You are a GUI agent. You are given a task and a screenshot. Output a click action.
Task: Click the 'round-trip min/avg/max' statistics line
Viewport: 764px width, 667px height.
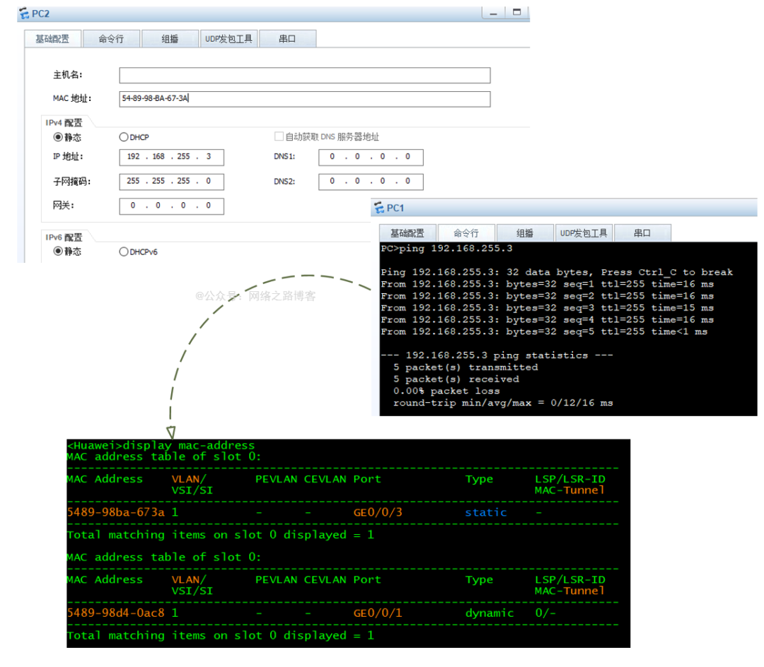(503, 403)
